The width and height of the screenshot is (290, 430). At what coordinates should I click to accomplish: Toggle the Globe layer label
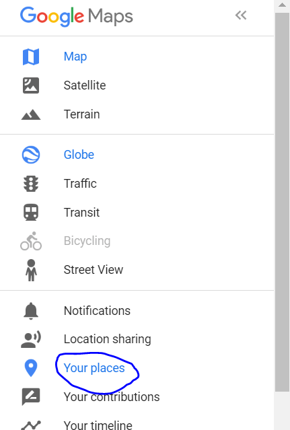[79, 155]
